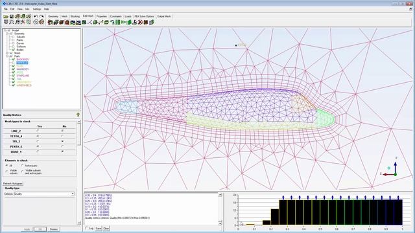Switch to the Properties tab

click(102, 16)
